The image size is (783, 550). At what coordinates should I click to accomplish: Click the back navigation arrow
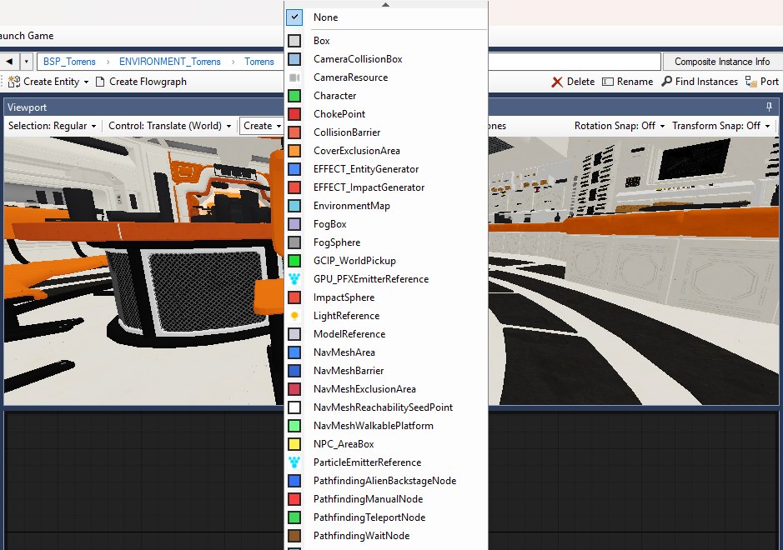(9, 62)
